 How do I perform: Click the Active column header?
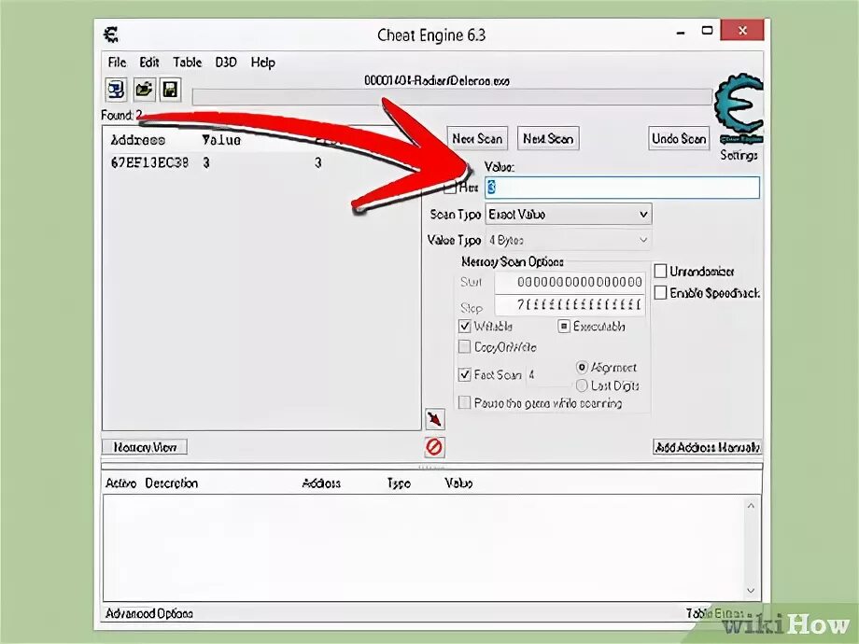[120, 483]
